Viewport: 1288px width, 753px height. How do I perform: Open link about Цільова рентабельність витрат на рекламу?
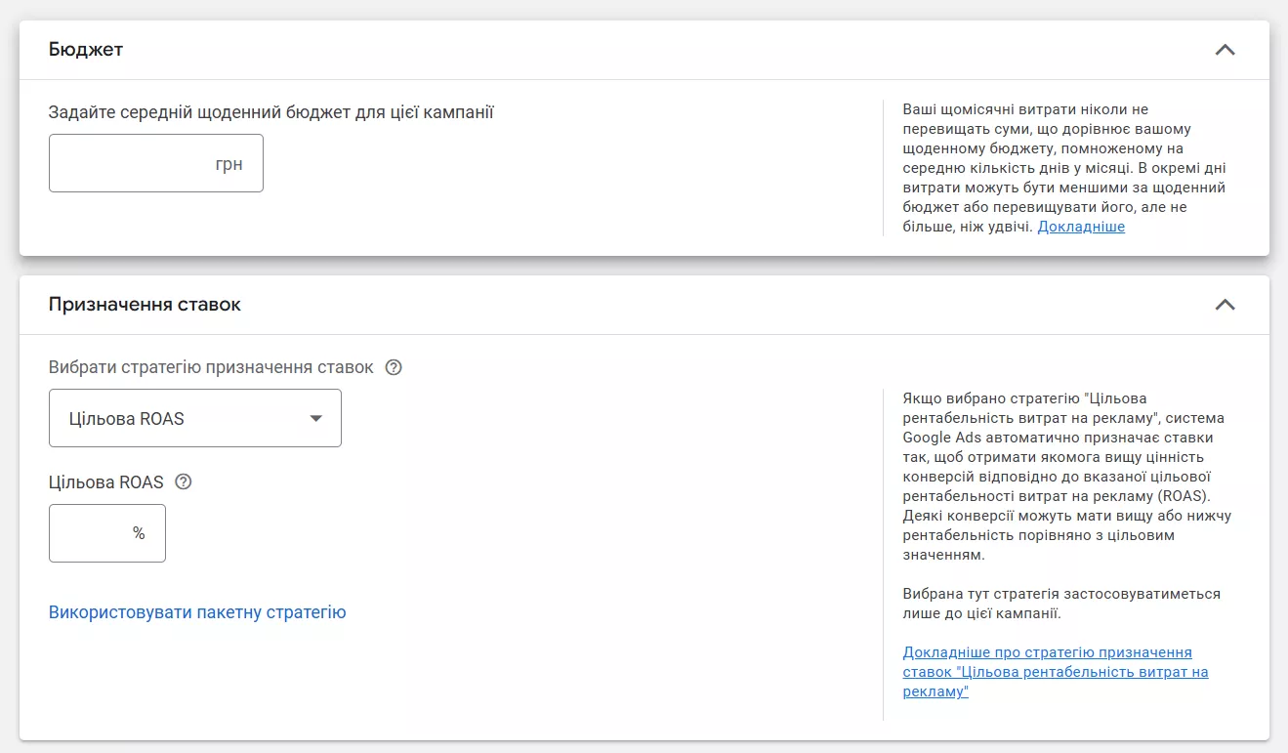[x=1055, y=672]
